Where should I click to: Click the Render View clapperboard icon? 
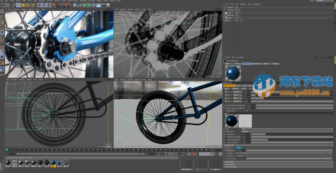[58, 5]
